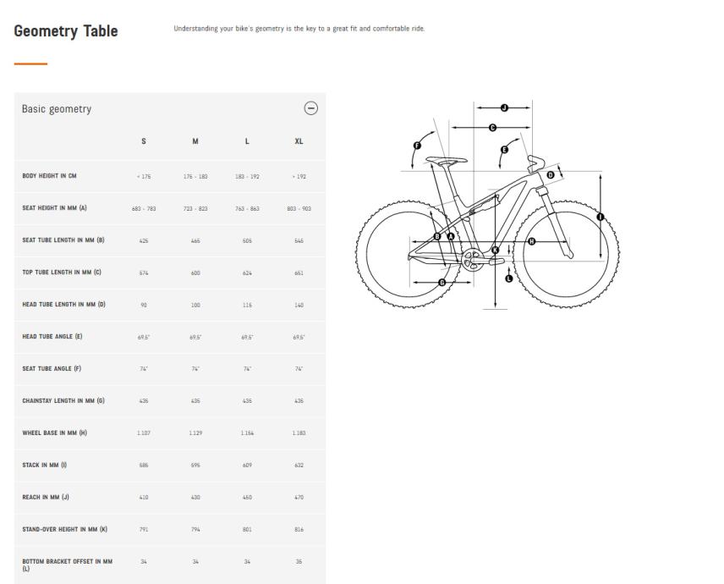The image size is (724, 584).
Task: Click the C top tube marker
Action: tap(492, 127)
